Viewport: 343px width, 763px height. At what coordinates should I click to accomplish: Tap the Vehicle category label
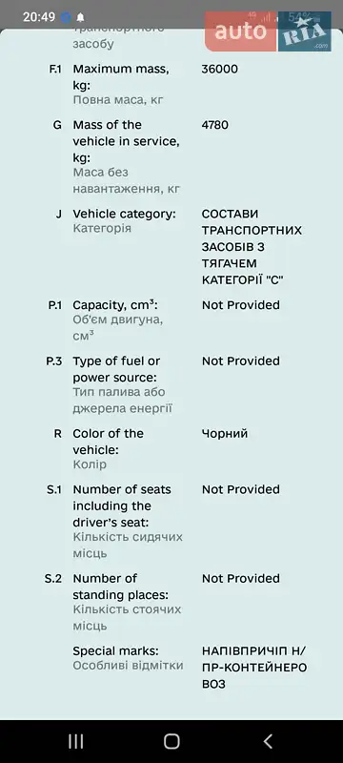pyautogui.click(x=125, y=214)
